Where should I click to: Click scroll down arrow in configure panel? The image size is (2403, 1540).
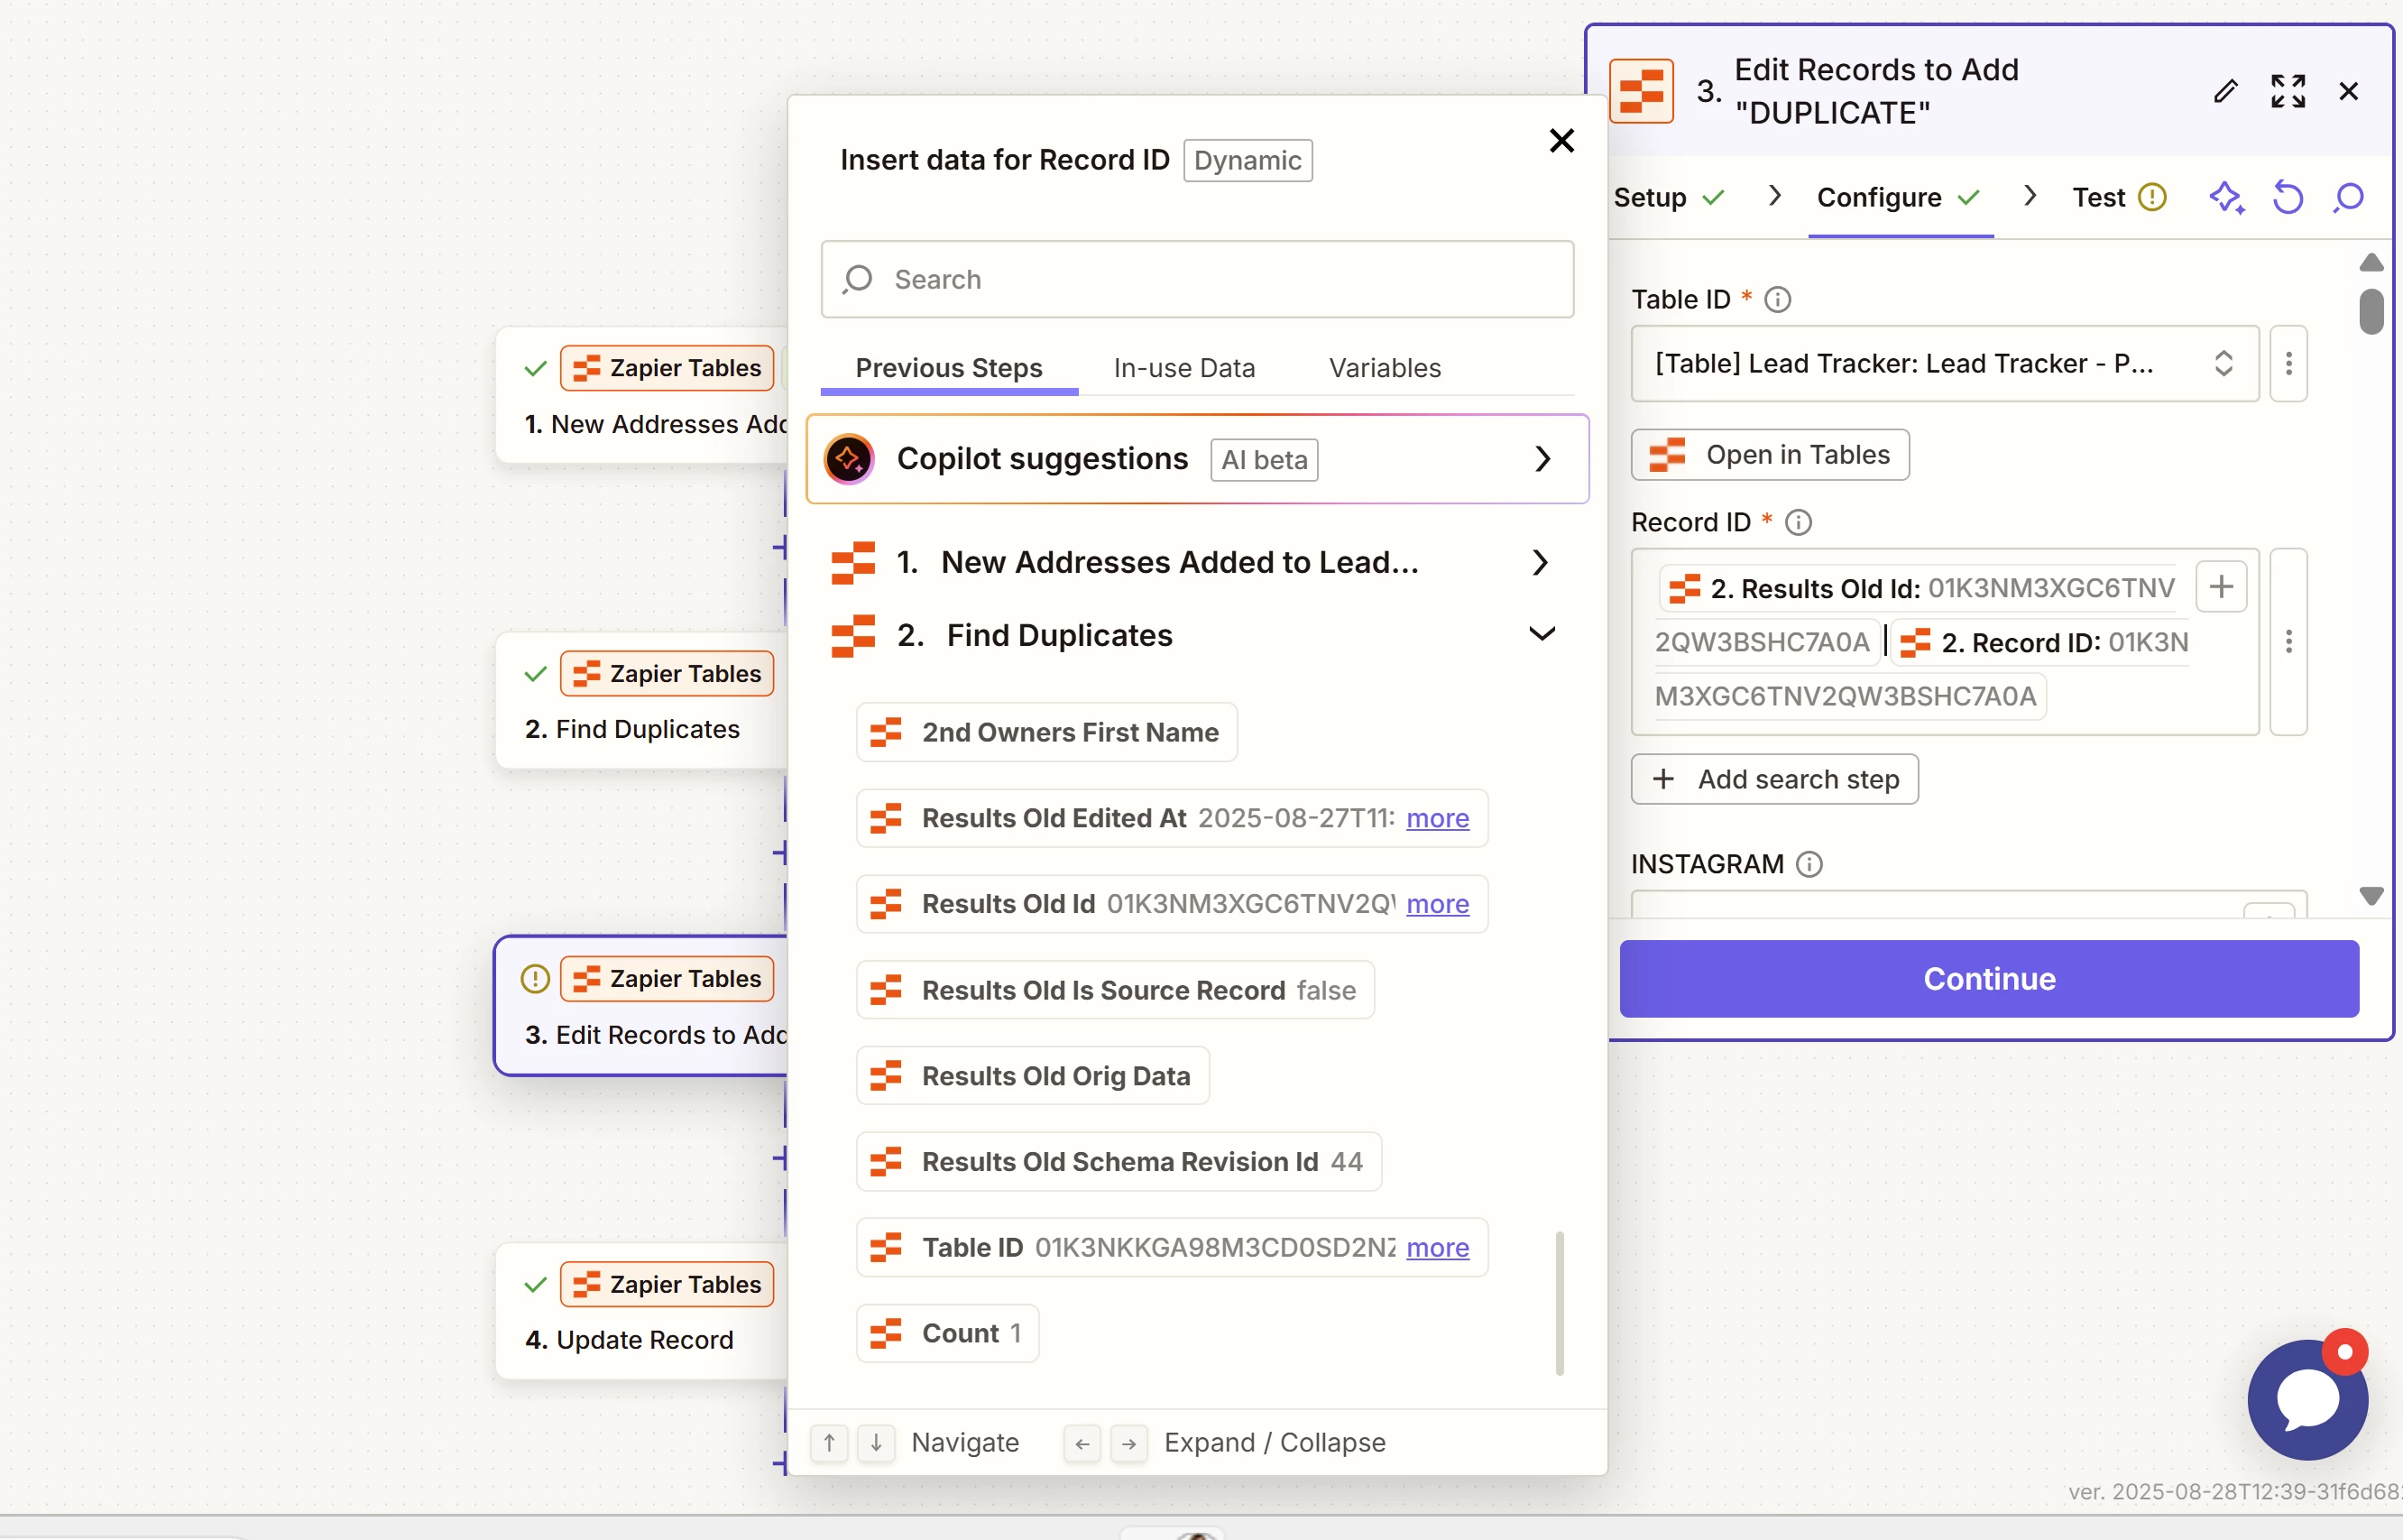tap(2370, 895)
